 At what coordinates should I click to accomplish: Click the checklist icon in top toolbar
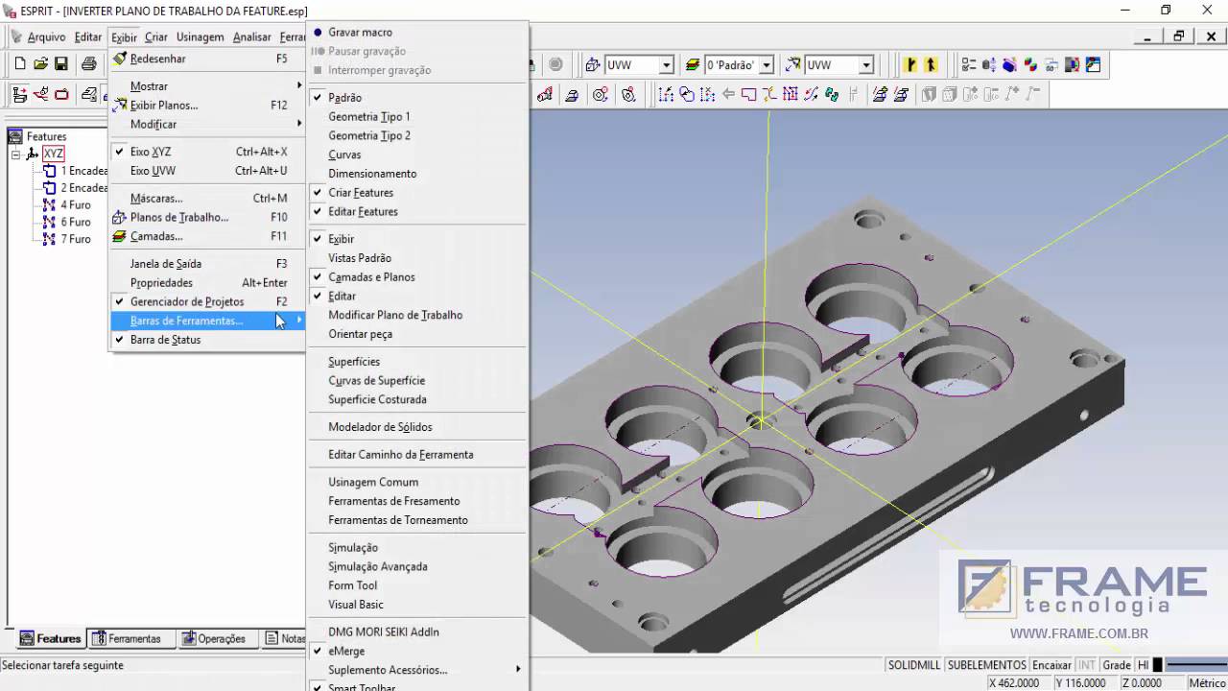click(x=969, y=64)
